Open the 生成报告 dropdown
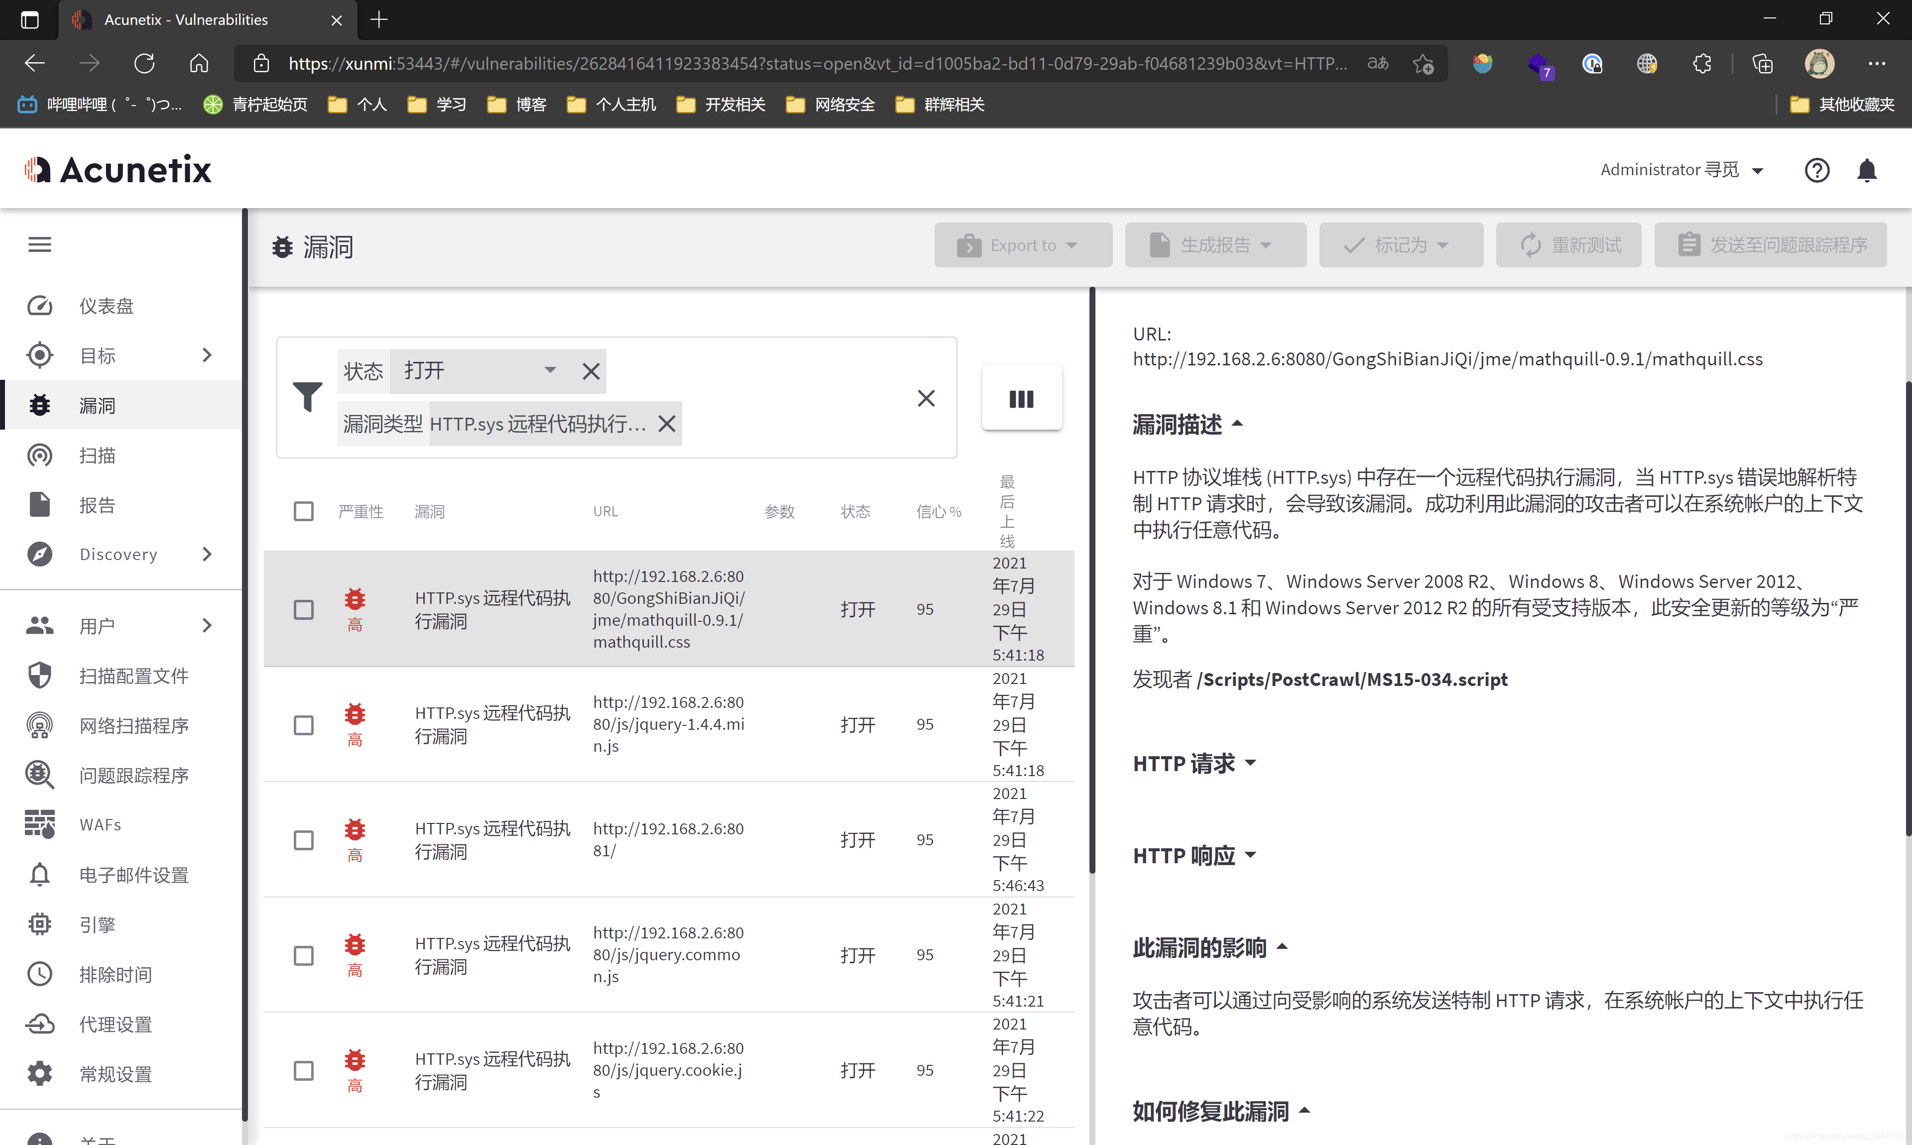Image resolution: width=1912 pixels, height=1145 pixels. [x=1215, y=245]
